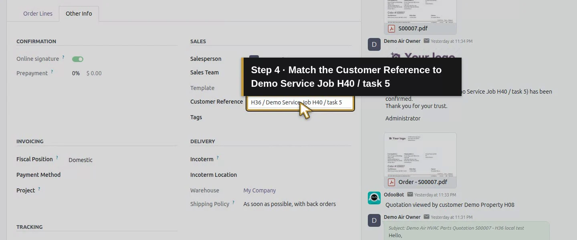
Task: Click envelope icon beside OdooBot message
Action: [x=410, y=194]
